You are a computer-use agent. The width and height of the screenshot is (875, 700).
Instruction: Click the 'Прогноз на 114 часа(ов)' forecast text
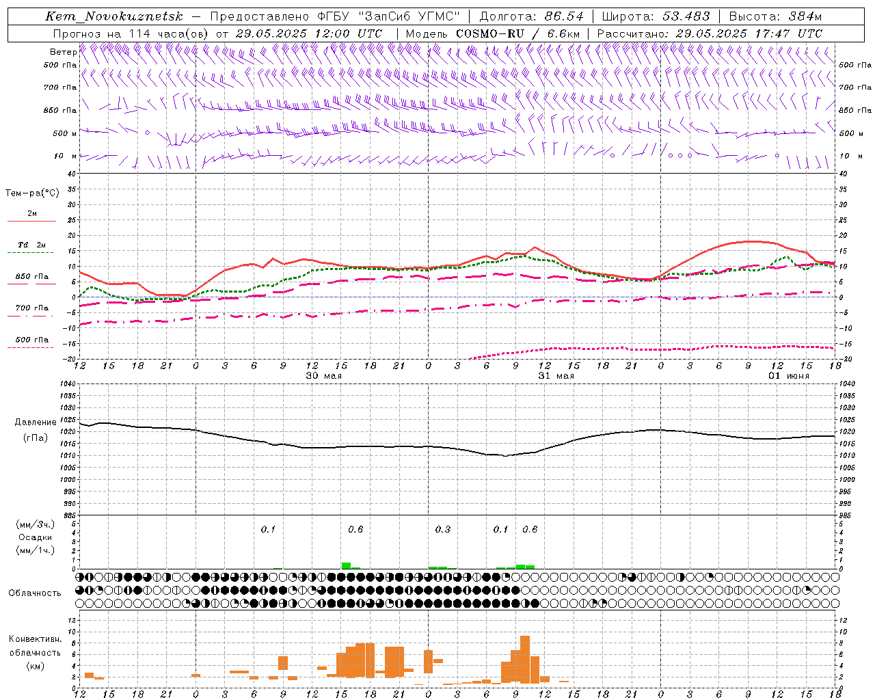click(x=131, y=33)
